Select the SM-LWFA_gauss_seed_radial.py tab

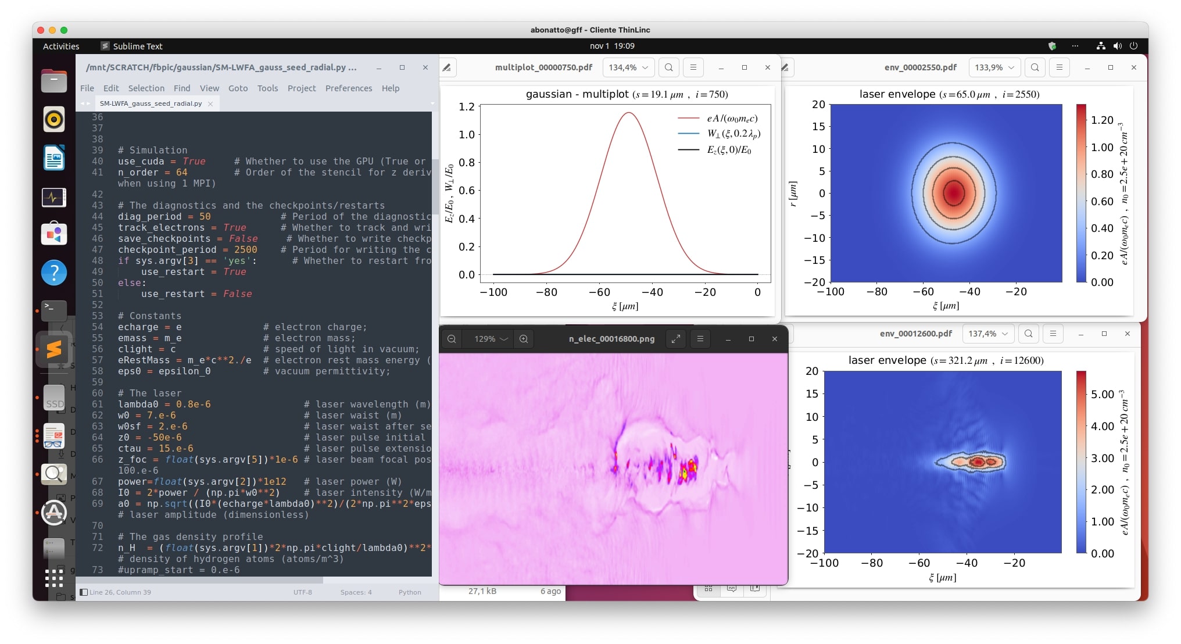pyautogui.click(x=151, y=103)
